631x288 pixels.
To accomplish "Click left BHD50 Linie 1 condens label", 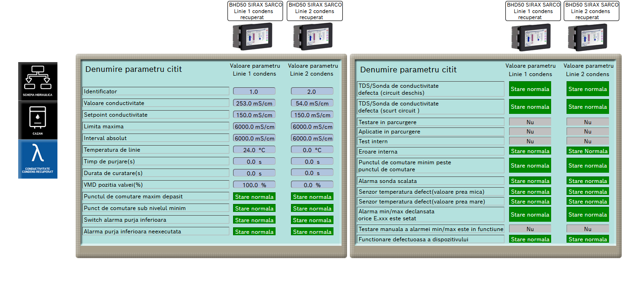I will (255, 11).
